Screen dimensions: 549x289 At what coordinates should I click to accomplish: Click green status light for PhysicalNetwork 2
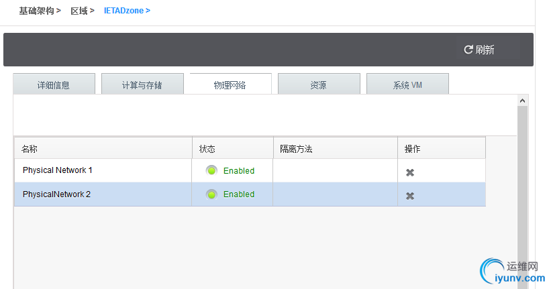click(x=211, y=194)
